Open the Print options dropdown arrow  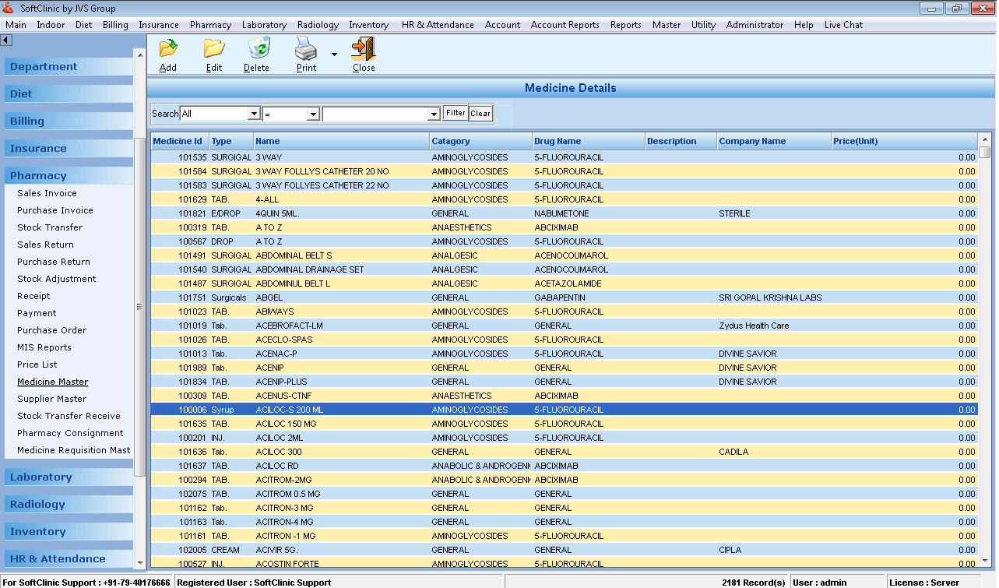coord(333,53)
